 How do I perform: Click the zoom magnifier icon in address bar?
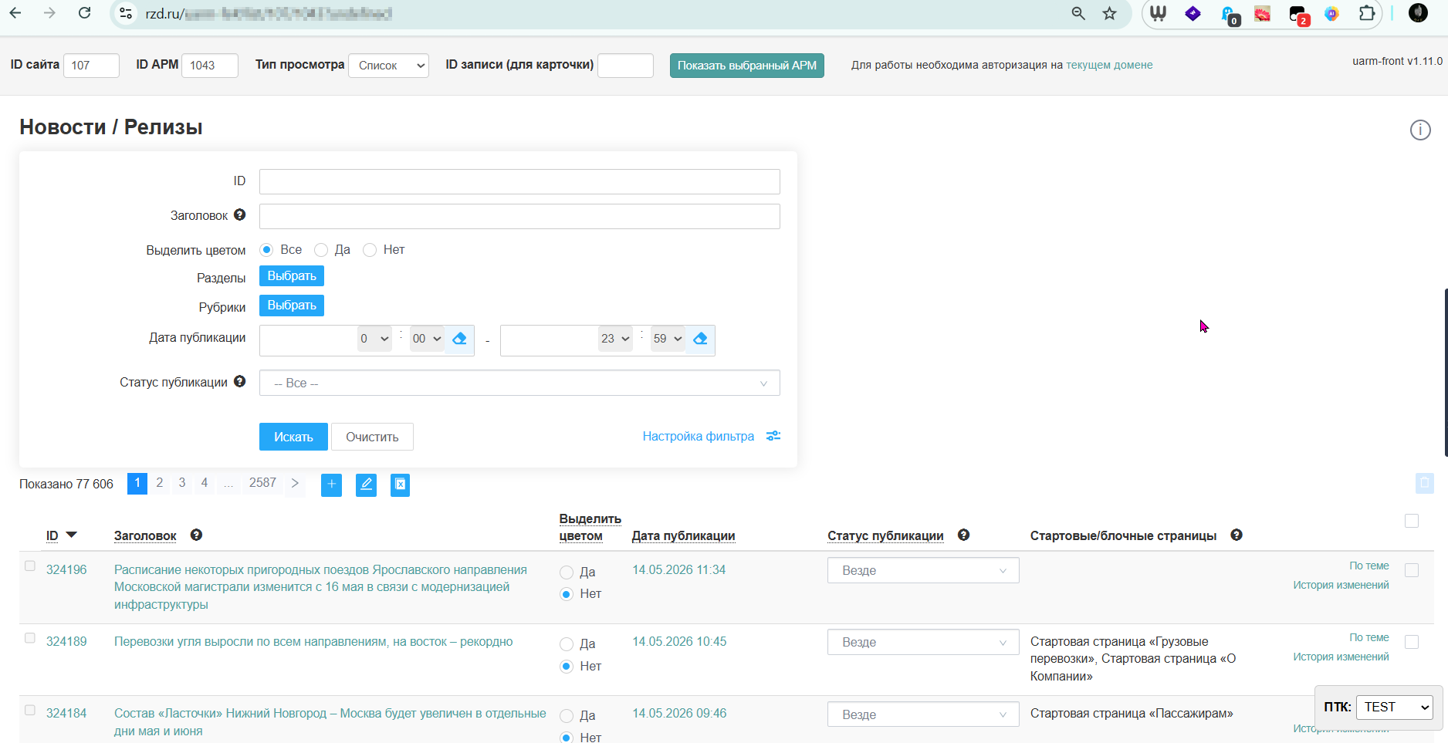click(1078, 14)
